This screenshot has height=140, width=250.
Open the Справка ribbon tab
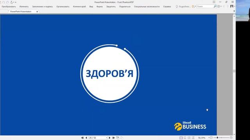point(167,7)
